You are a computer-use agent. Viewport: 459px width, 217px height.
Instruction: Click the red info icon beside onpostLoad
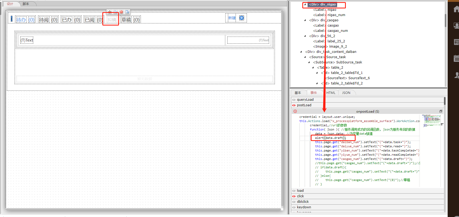295,111
